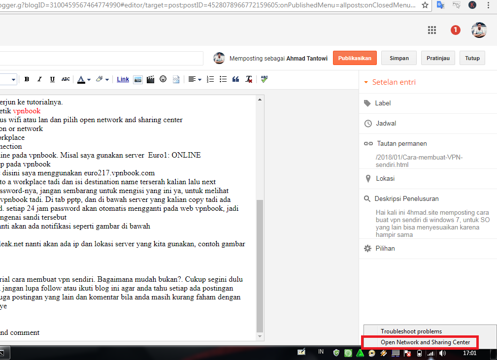This screenshot has height=360, width=497.
Task: Insert a video with clapperboard icon
Action: click(x=151, y=79)
